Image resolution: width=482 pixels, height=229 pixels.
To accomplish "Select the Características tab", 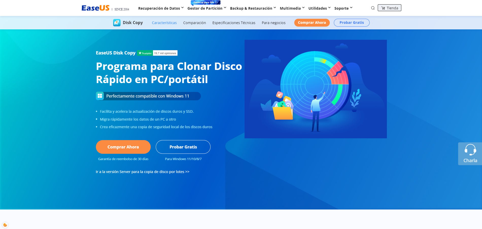I will coord(164,23).
